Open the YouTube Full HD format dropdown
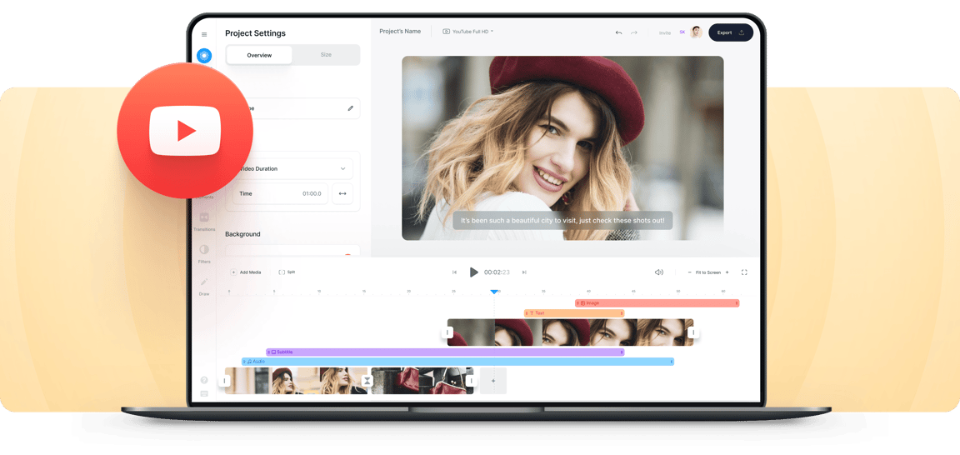The image size is (960, 455). tap(467, 32)
